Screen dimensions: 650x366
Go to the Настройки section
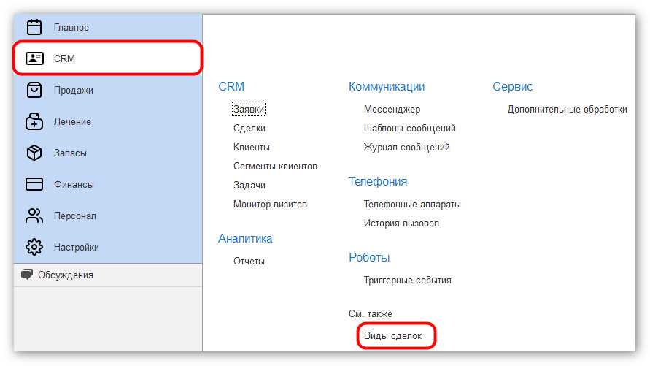tap(77, 248)
